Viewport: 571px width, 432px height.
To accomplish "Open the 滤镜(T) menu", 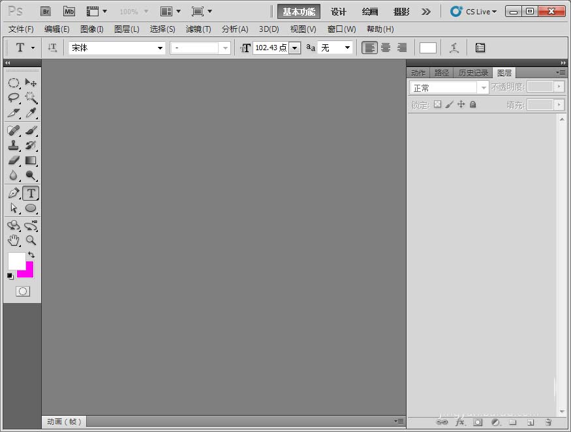I will 198,29.
